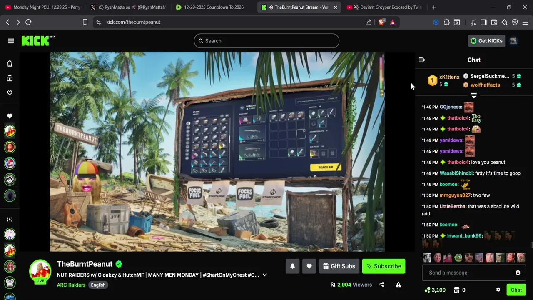This screenshot has height=300, width=533.
Task: Report stream using warning triangle icon
Action: tap(398, 285)
